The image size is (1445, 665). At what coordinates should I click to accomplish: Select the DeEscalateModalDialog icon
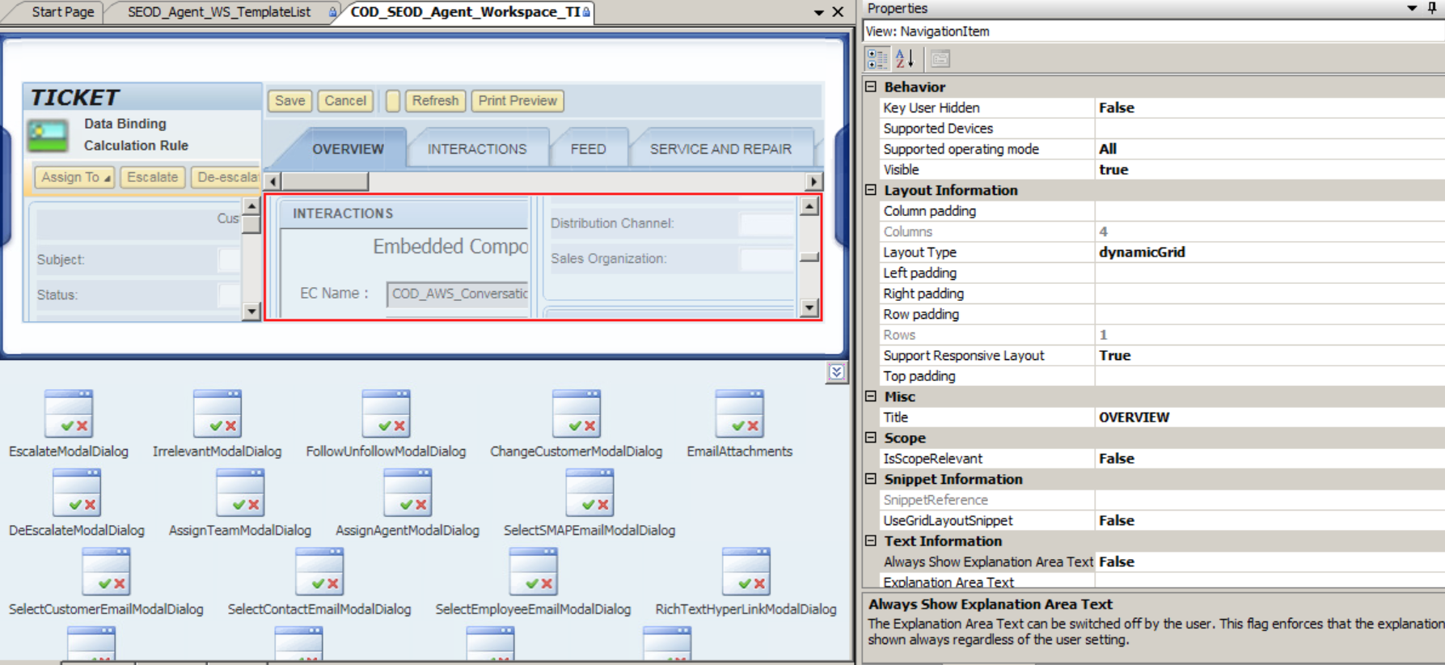click(77, 493)
